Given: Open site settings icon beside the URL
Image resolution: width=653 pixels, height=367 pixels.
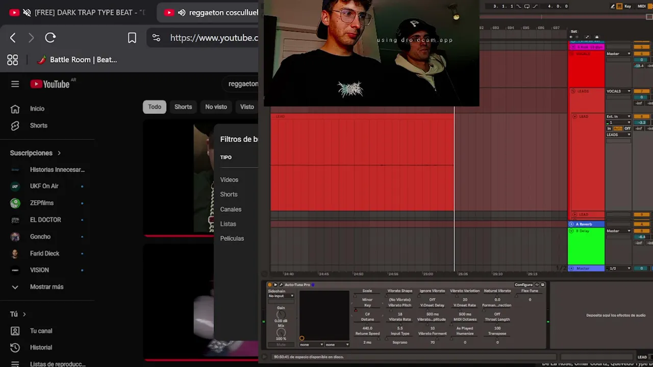Looking at the screenshot, I should [x=156, y=38].
